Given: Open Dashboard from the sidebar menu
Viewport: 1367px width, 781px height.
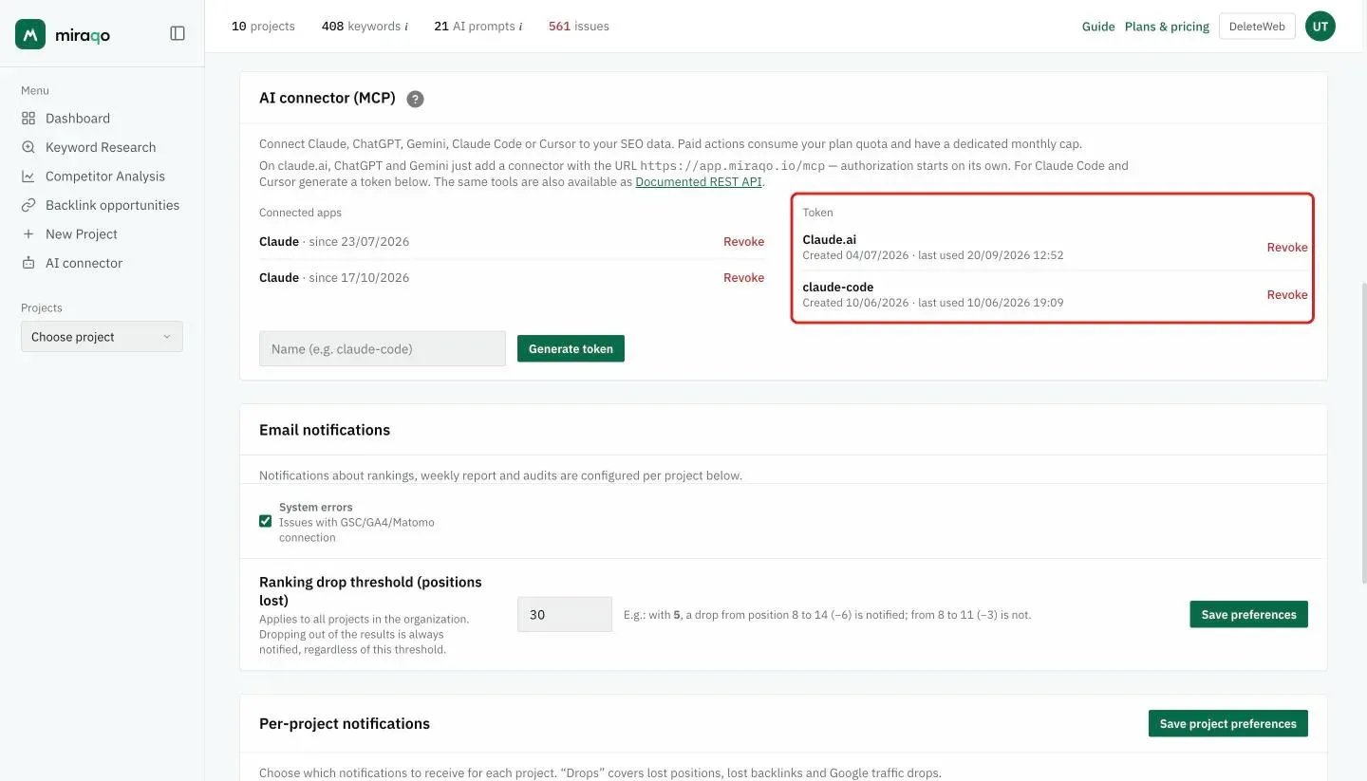Looking at the screenshot, I should pos(78,119).
